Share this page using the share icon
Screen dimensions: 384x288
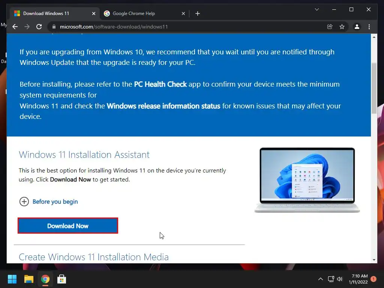coord(330,27)
